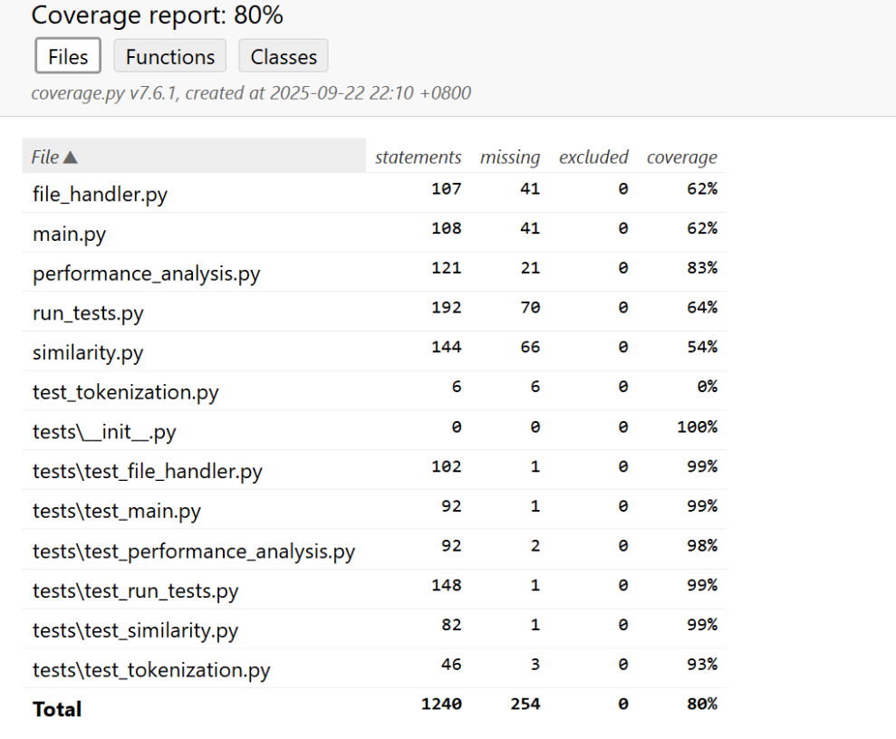View tests\test_performance_analysis.py coverage

pyautogui.click(x=194, y=552)
